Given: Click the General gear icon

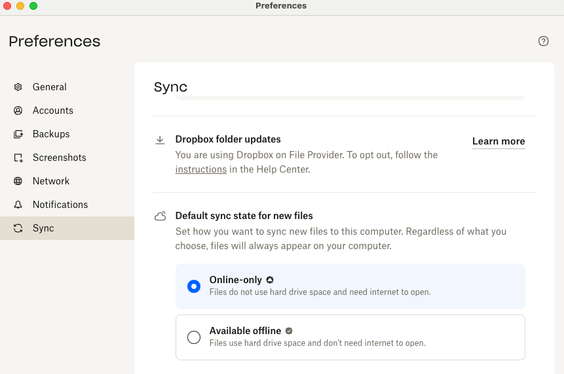Looking at the screenshot, I should (18, 87).
